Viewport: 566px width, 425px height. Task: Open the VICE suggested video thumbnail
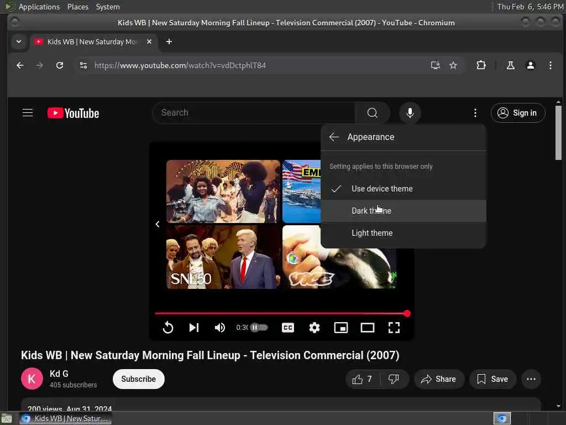click(x=339, y=269)
